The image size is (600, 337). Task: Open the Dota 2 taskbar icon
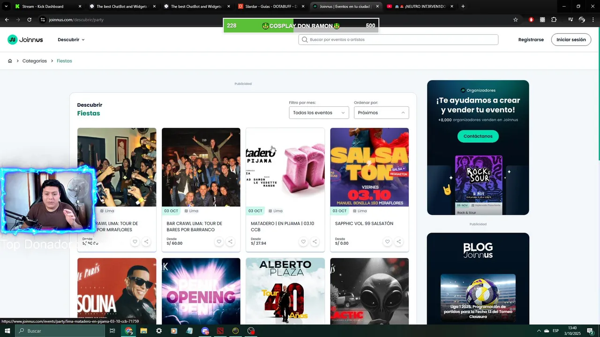pyautogui.click(x=220, y=331)
